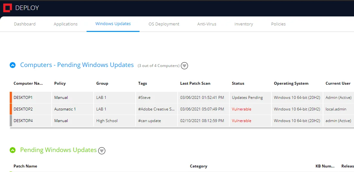Switch to the Policies tab
The height and width of the screenshot is (172, 354).
[278, 24]
